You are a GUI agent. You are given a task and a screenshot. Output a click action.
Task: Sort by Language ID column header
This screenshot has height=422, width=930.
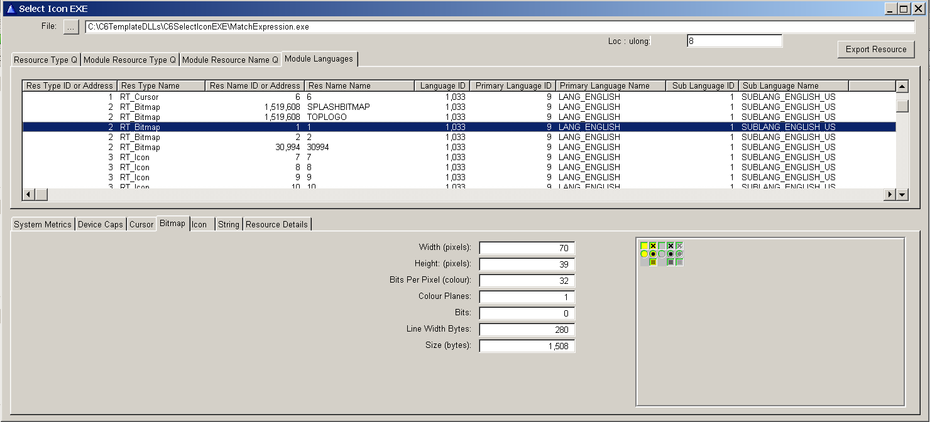coord(442,85)
